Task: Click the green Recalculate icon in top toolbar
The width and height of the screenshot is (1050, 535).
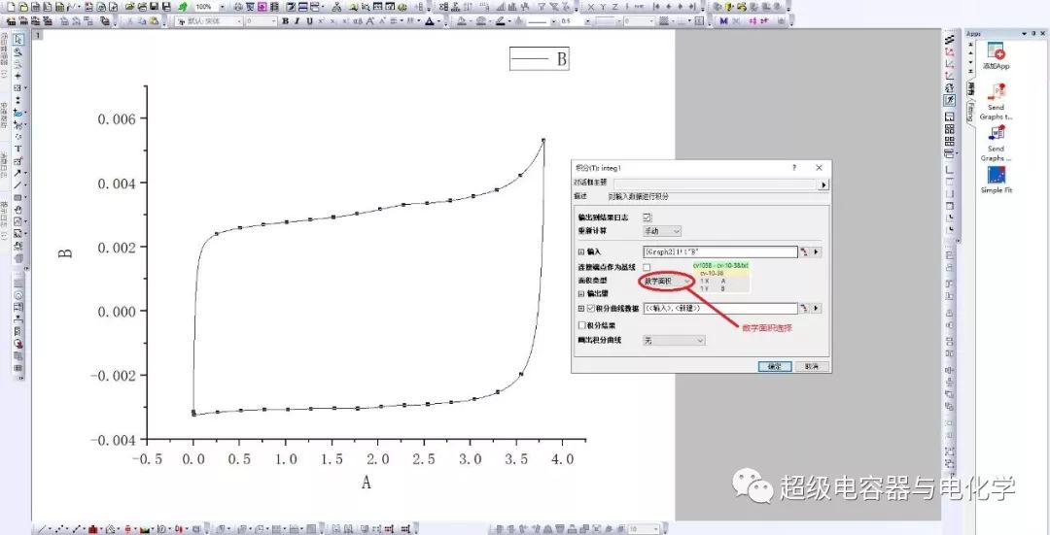Action: pos(182,7)
